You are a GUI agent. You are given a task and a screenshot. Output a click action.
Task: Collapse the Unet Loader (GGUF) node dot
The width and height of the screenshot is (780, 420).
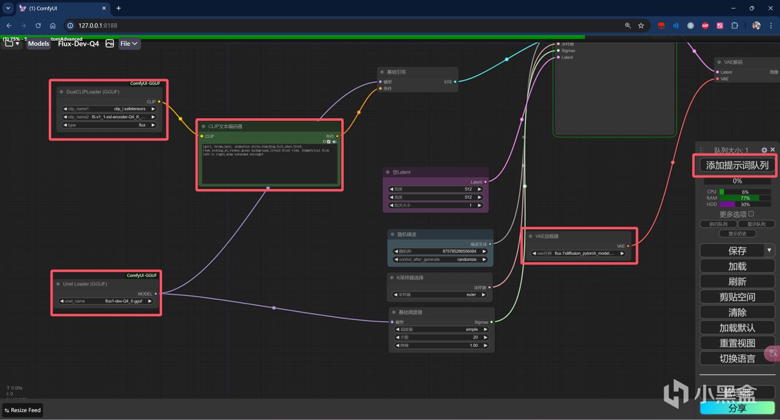pyautogui.click(x=58, y=284)
